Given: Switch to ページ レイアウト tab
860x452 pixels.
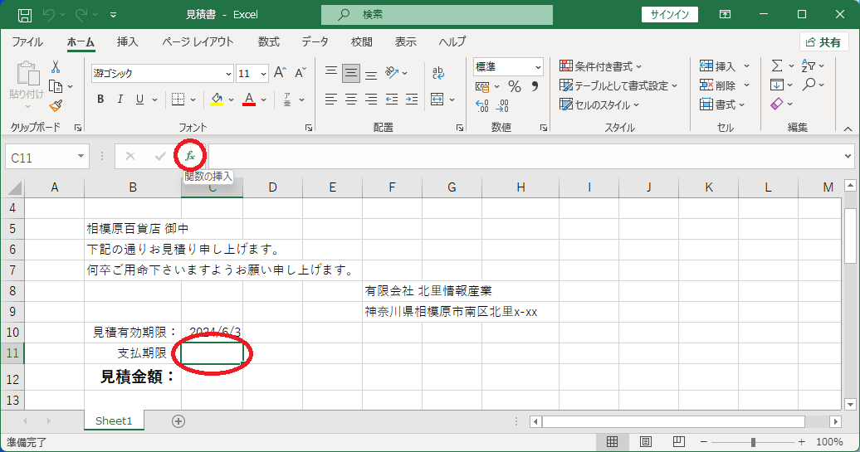Looking at the screenshot, I should pyautogui.click(x=198, y=42).
